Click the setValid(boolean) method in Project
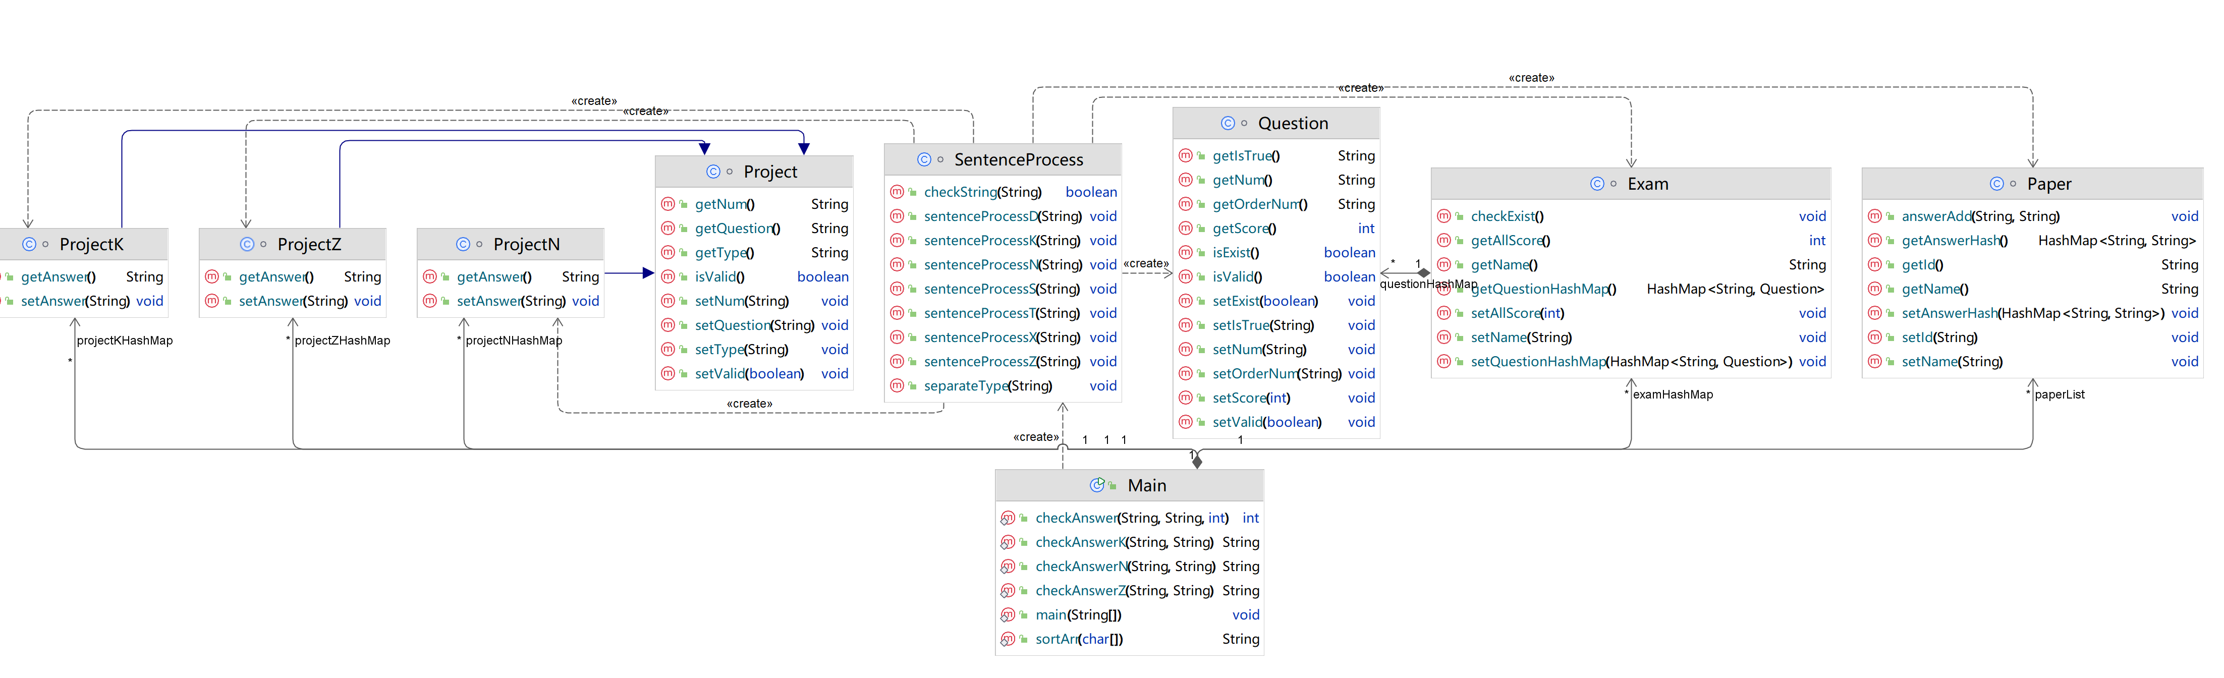 coord(749,374)
